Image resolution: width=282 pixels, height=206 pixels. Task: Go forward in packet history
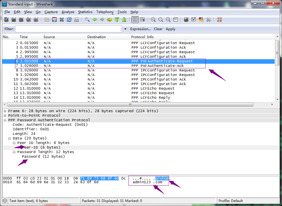(102, 20)
